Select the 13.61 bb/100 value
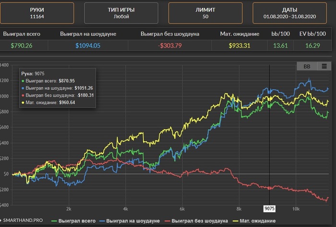336x227 pixels. click(280, 45)
